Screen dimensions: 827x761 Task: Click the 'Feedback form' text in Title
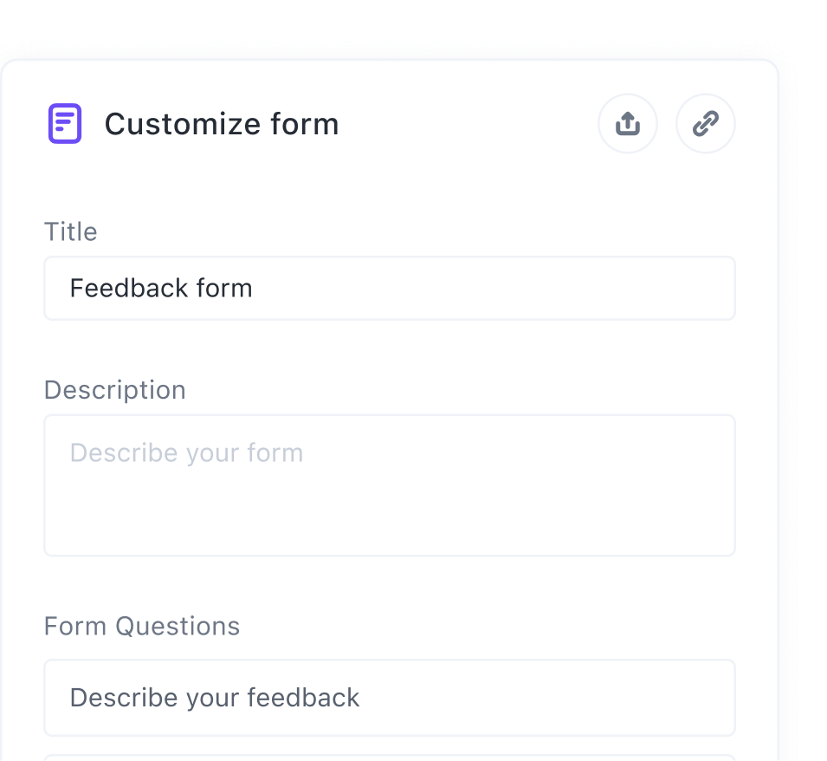pyautogui.click(x=161, y=288)
